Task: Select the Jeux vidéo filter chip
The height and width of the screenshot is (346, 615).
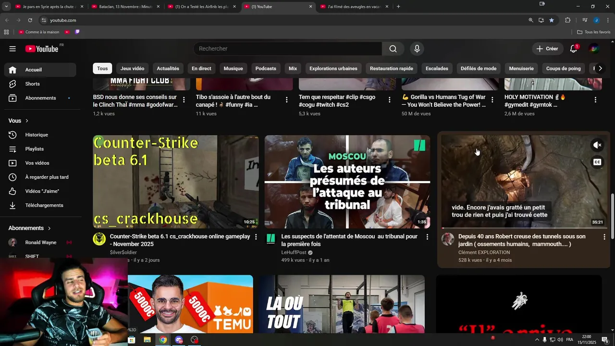Action: [132, 69]
